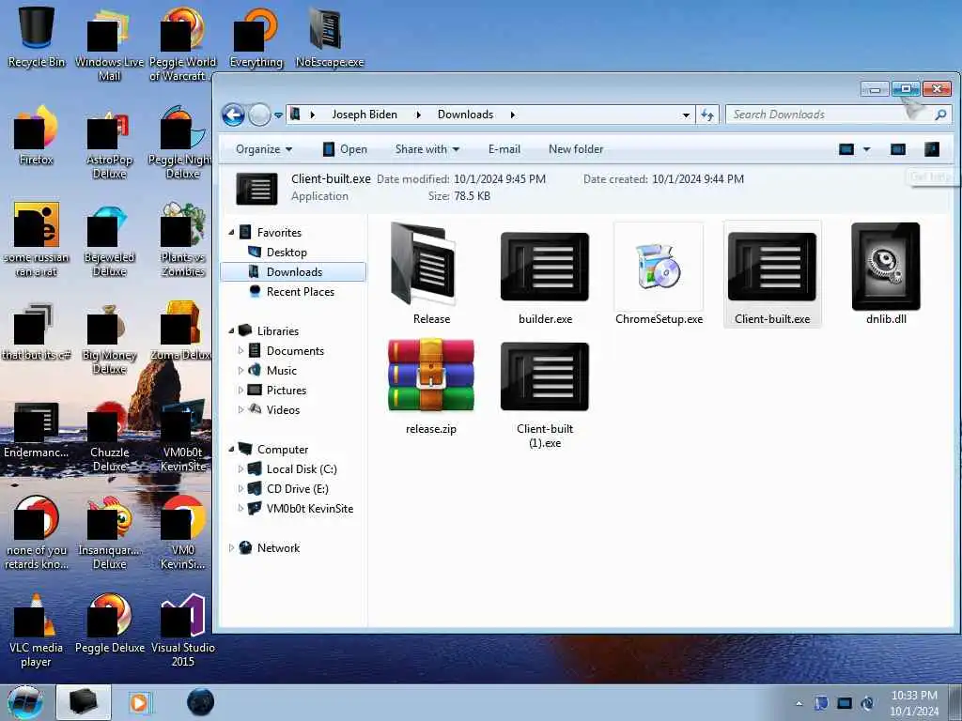This screenshot has width=962, height=721.
Task: Click Downloads breadcrumb segment
Action: click(x=465, y=115)
